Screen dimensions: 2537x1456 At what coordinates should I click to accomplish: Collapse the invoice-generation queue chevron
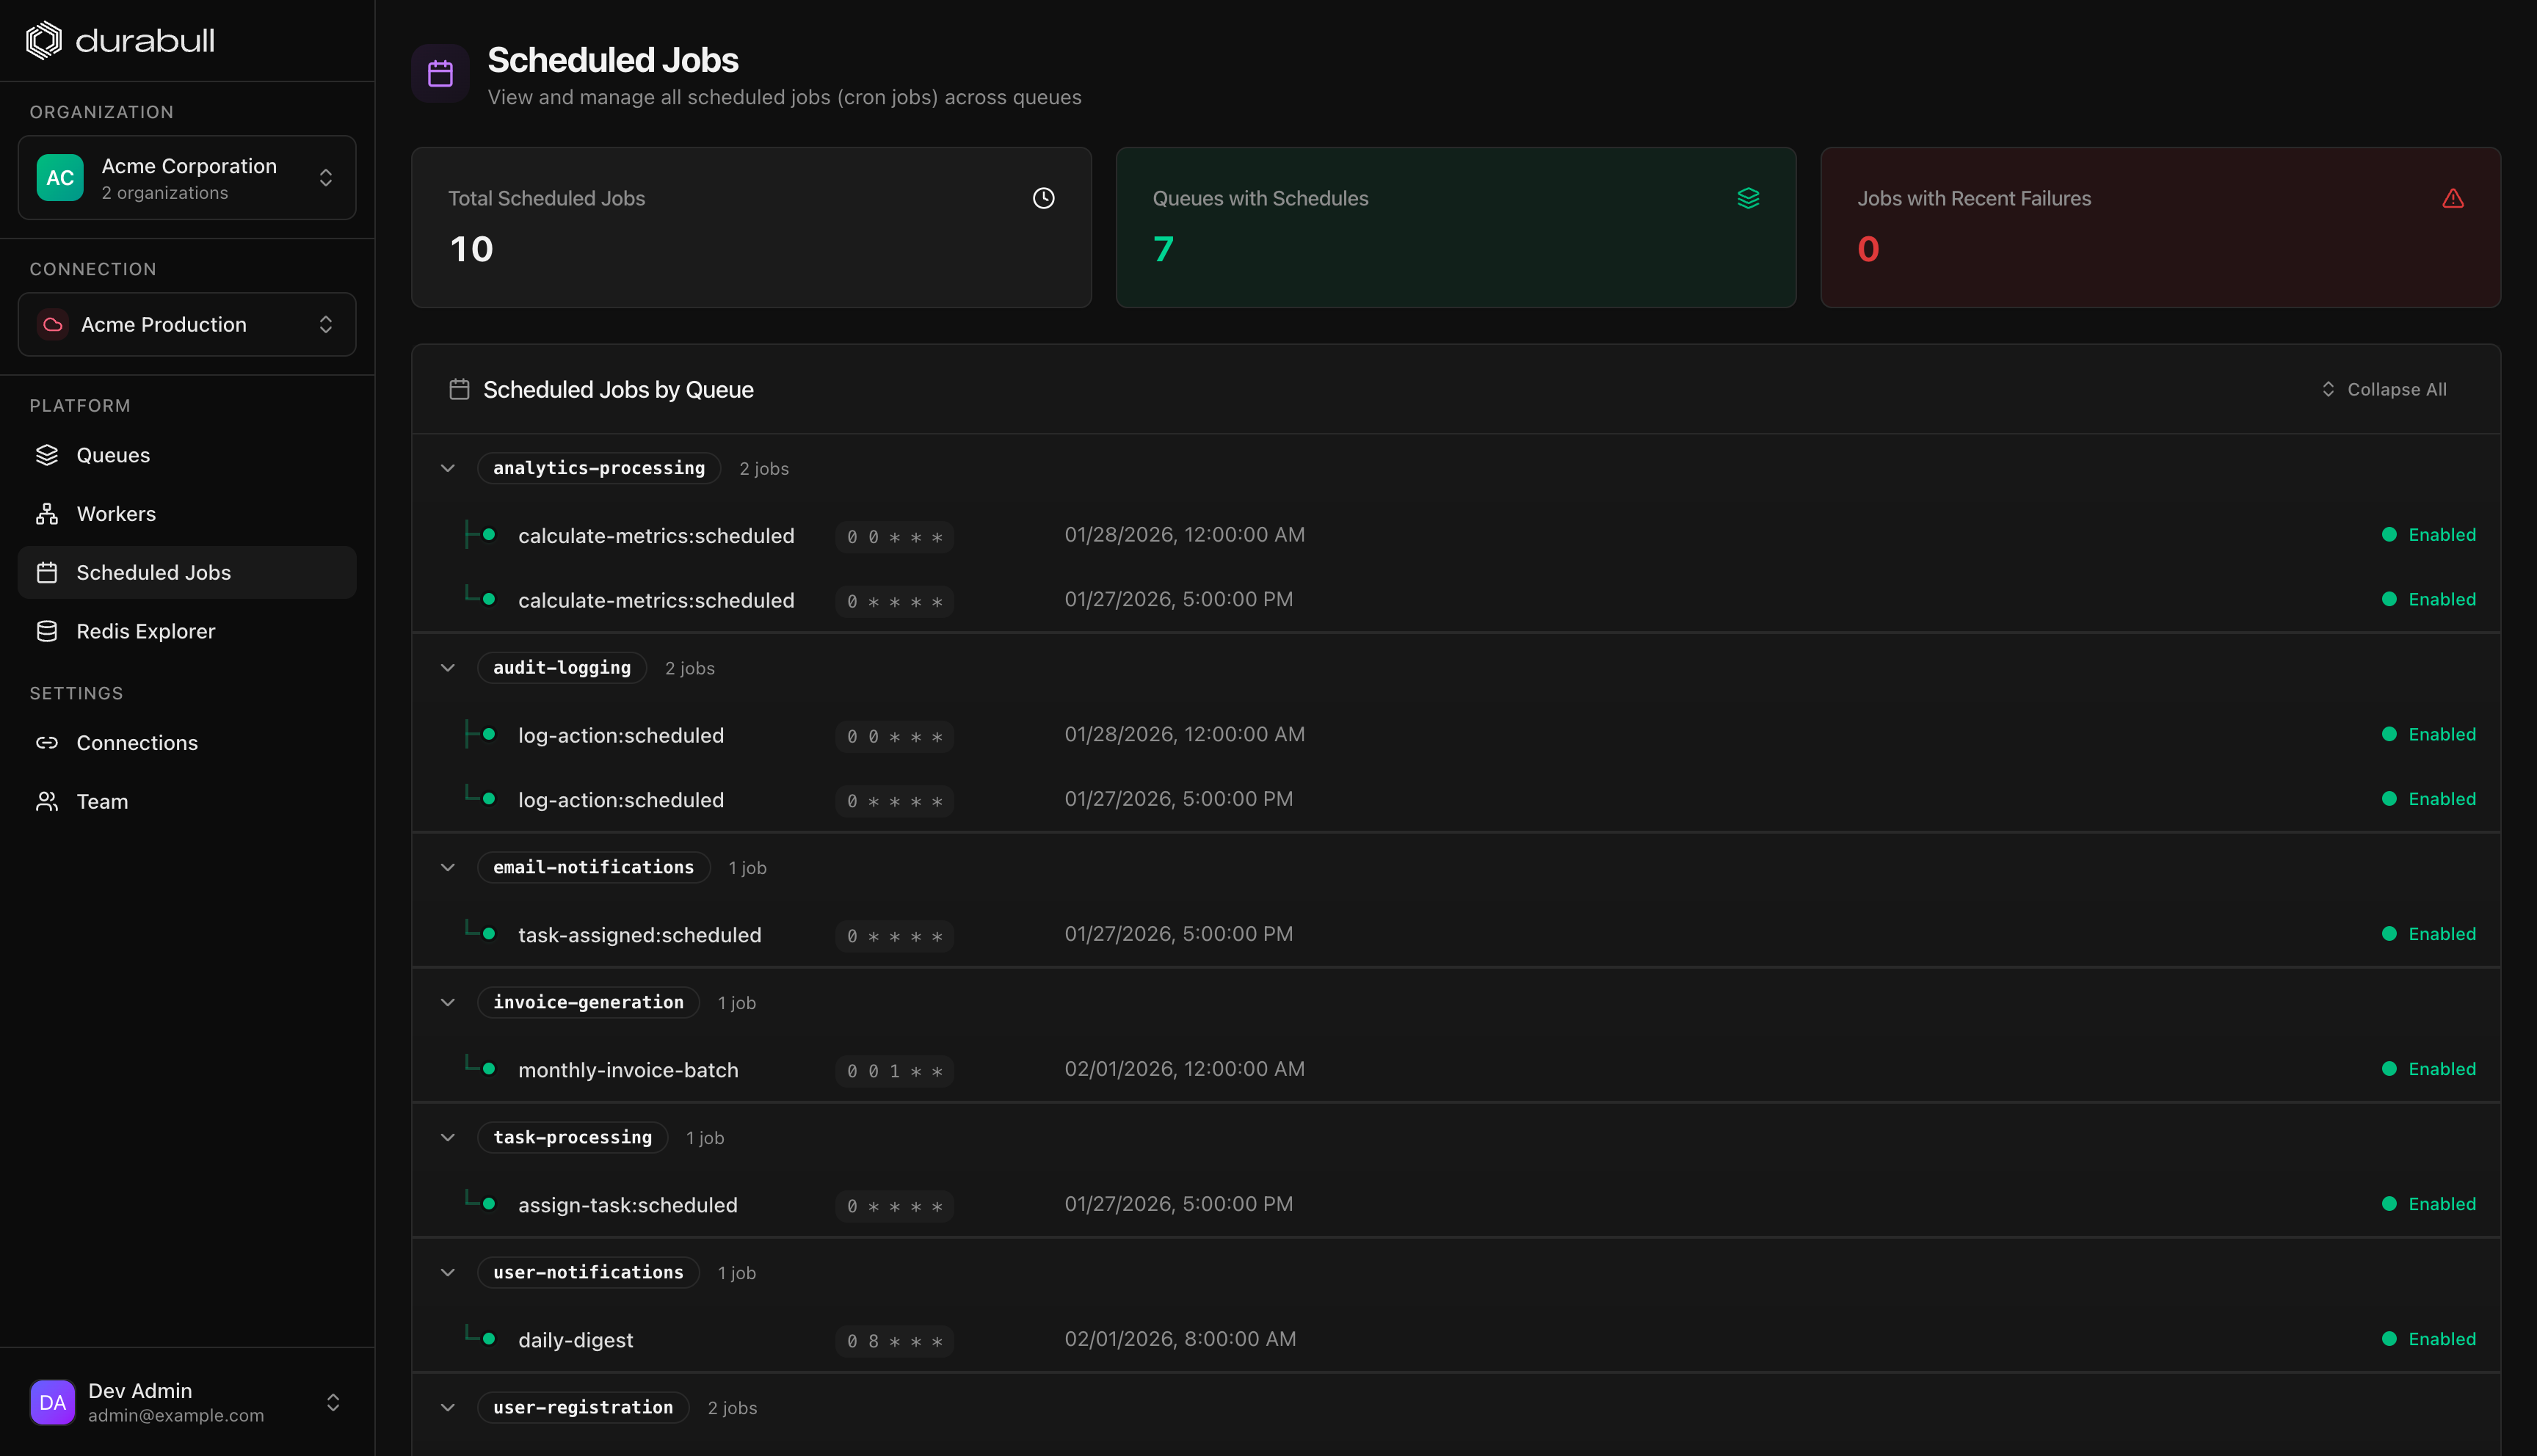[x=448, y=1002]
